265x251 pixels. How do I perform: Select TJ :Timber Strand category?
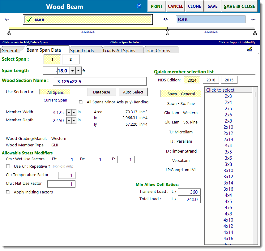tap(181, 151)
